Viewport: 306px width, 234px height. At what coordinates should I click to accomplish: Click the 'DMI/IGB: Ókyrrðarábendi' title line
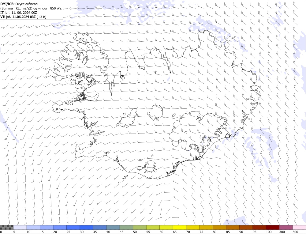click(x=19, y=4)
